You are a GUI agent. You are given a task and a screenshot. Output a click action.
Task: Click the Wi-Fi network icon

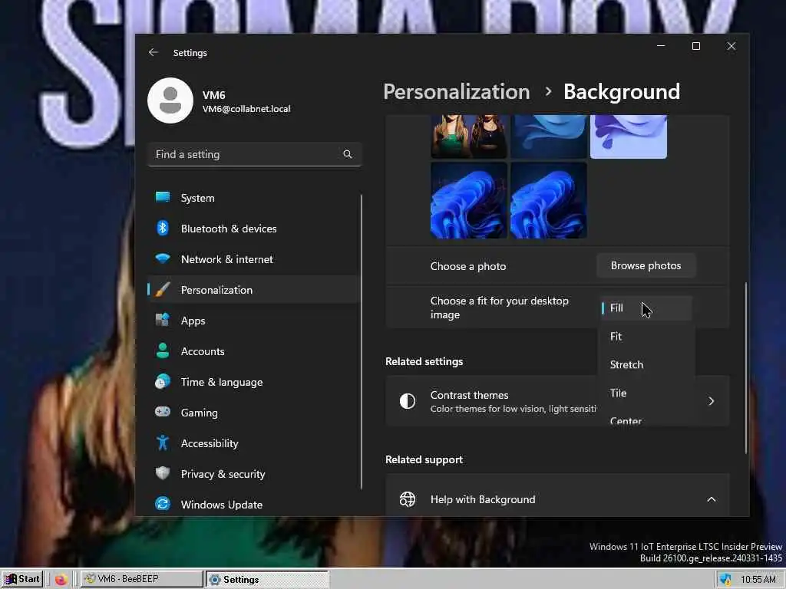click(163, 258)
